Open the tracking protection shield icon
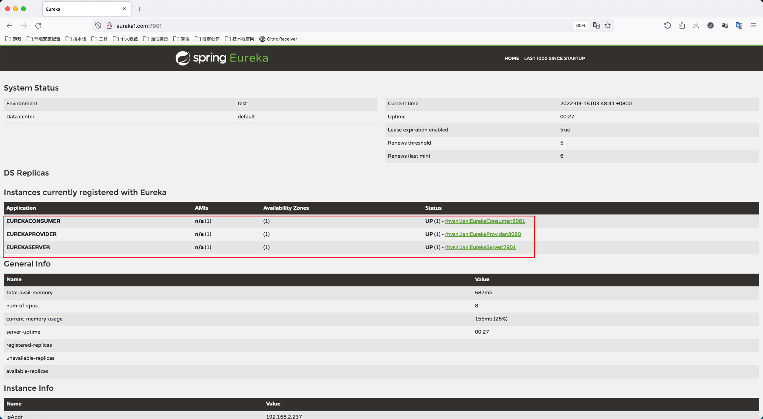 (98, 25)
